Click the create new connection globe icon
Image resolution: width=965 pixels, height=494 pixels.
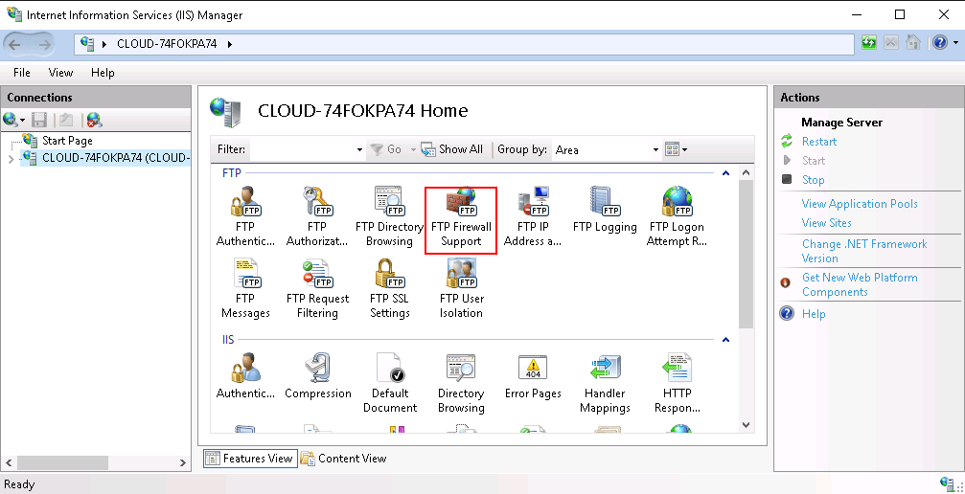coord(10,120)
